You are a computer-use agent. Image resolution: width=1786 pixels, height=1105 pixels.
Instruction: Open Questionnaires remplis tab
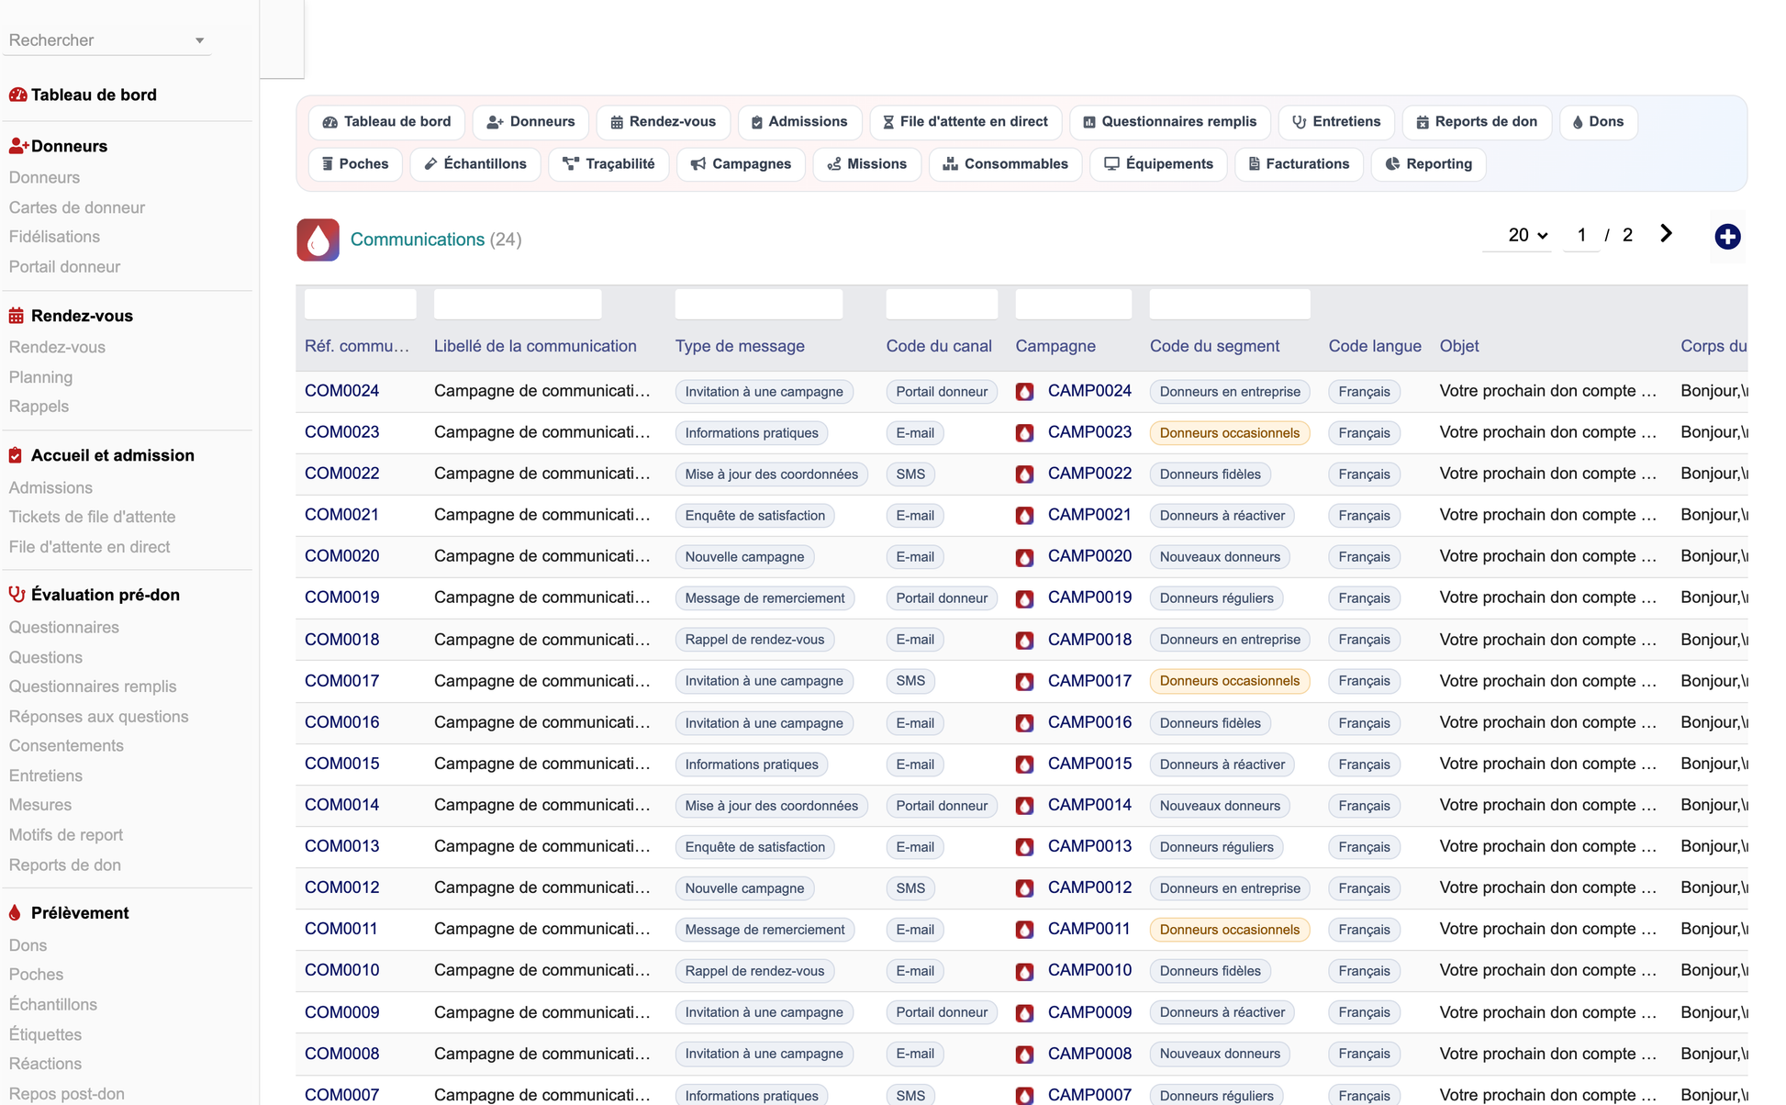pos(1170,122)
